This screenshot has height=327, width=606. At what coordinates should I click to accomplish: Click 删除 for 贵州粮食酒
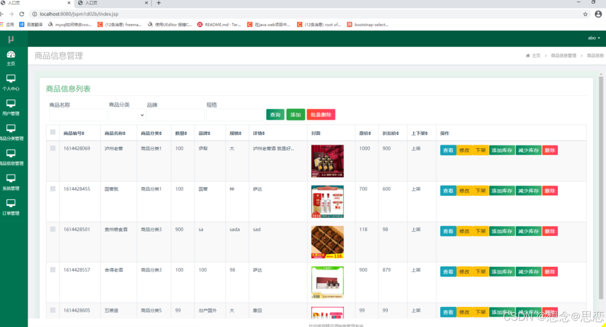(550, 231)
